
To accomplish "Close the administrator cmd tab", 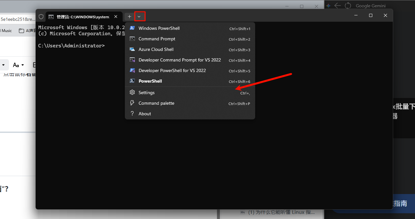I will (116, 17).
